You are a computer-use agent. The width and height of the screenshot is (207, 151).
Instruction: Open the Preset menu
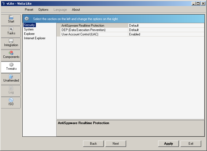(x=29, y=10)
